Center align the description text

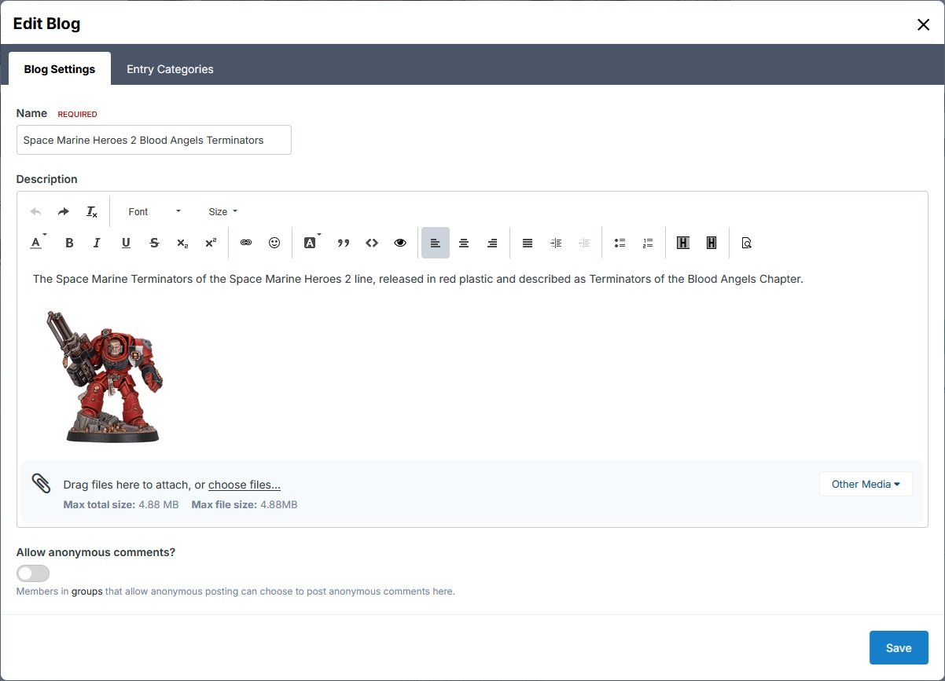click(464, 243)
